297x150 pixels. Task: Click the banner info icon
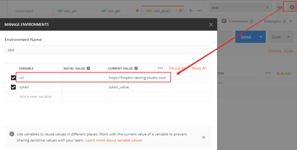pos(12,134)
